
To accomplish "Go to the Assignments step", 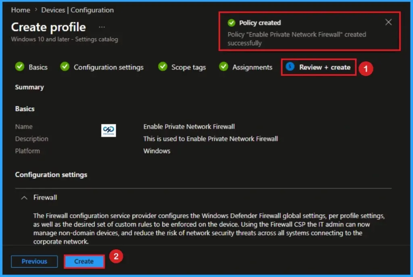I will tap(252, 67).
